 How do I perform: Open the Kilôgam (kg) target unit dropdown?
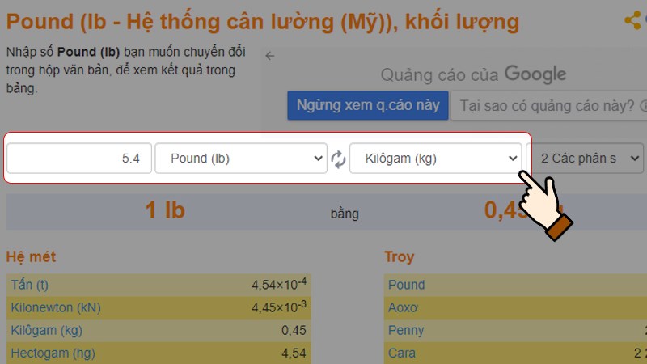[435, 158]
